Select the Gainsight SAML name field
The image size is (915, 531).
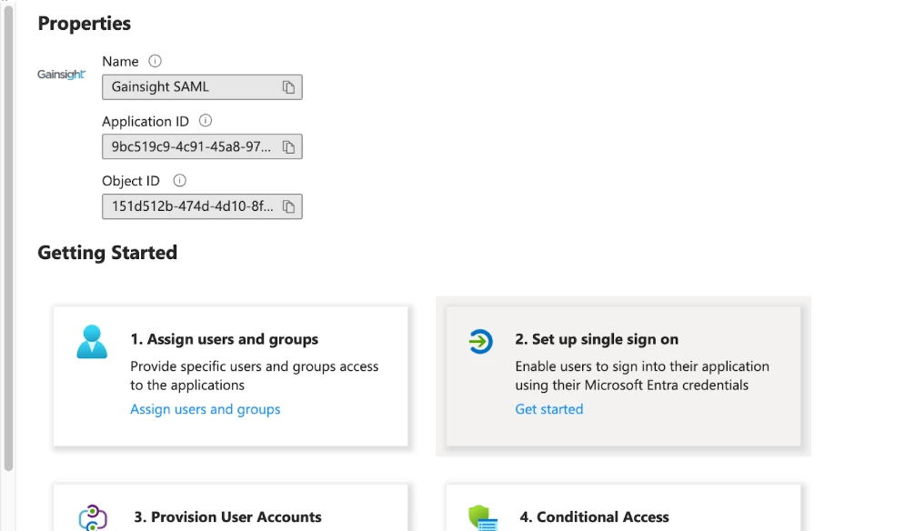pyautogui.click(x=202, y=87)
